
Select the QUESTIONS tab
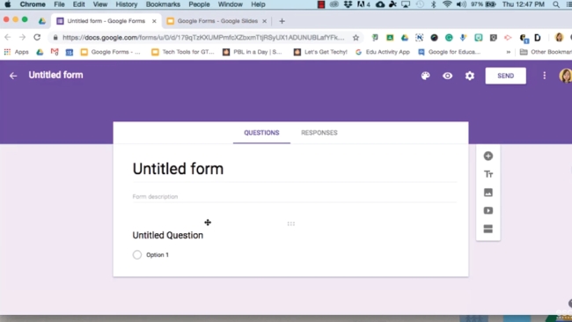click(x=261, y=133)
